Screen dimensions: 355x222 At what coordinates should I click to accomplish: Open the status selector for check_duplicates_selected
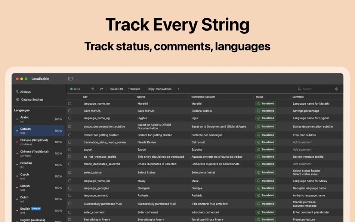tap(265, 164)
